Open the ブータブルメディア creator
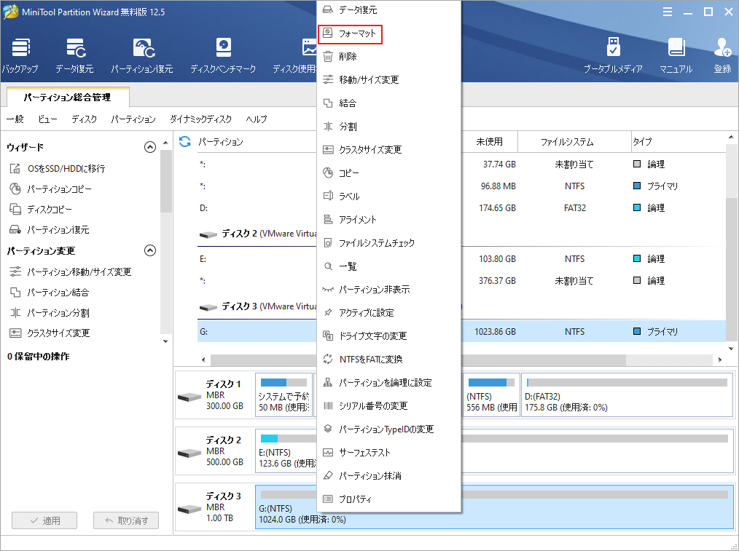 [x=614, y=55]
